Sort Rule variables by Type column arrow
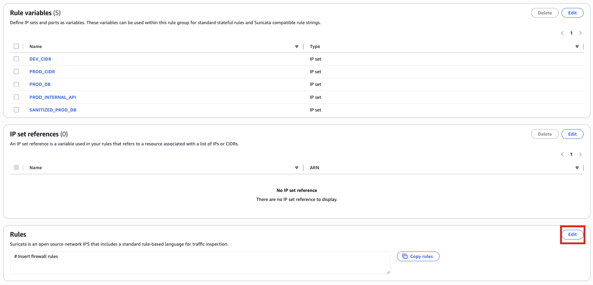The width and height of the screenshot is (593, 285). [577, 47]
